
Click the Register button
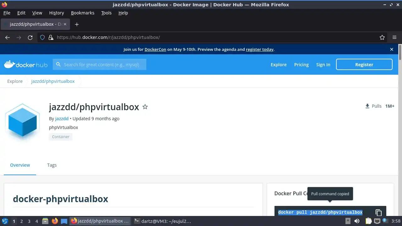click(364, 64)
